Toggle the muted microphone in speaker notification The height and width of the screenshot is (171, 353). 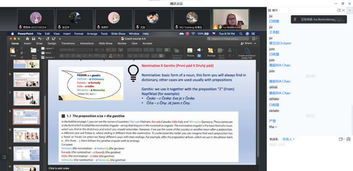295,19
